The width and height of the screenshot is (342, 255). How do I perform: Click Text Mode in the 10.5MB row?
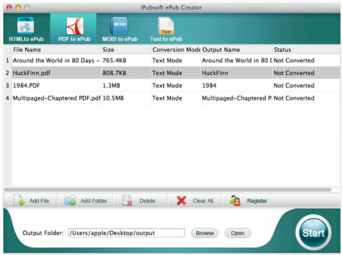(167, 98)
